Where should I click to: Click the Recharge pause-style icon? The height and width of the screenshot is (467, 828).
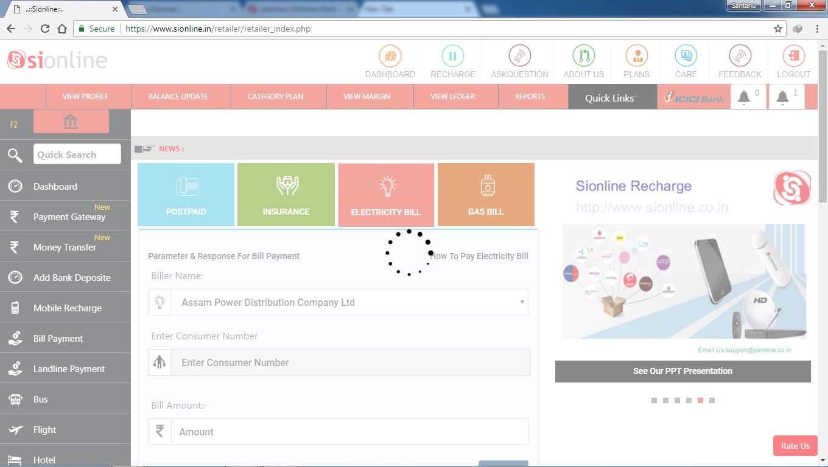452,57
